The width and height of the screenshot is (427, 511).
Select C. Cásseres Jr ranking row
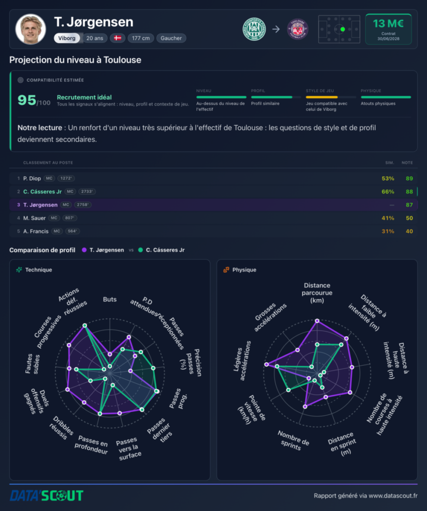[213, 192]
